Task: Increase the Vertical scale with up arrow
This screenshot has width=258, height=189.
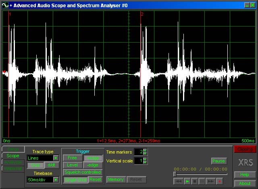Action: 145,159
